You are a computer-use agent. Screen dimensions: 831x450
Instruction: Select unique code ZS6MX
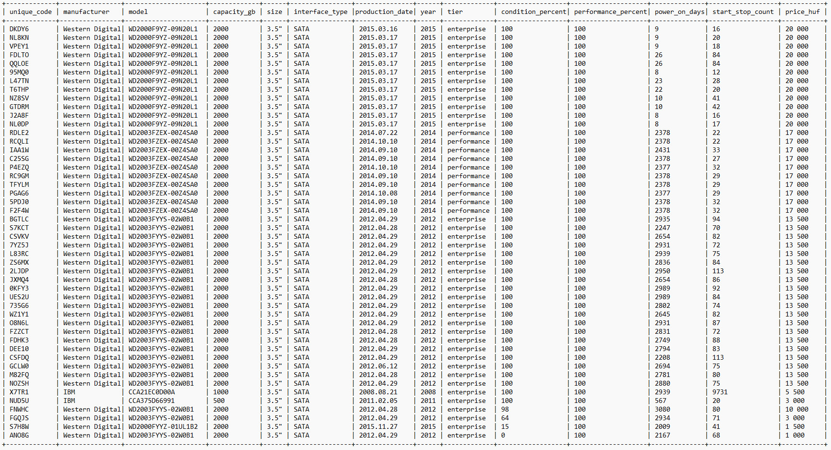tap(19, 262)
